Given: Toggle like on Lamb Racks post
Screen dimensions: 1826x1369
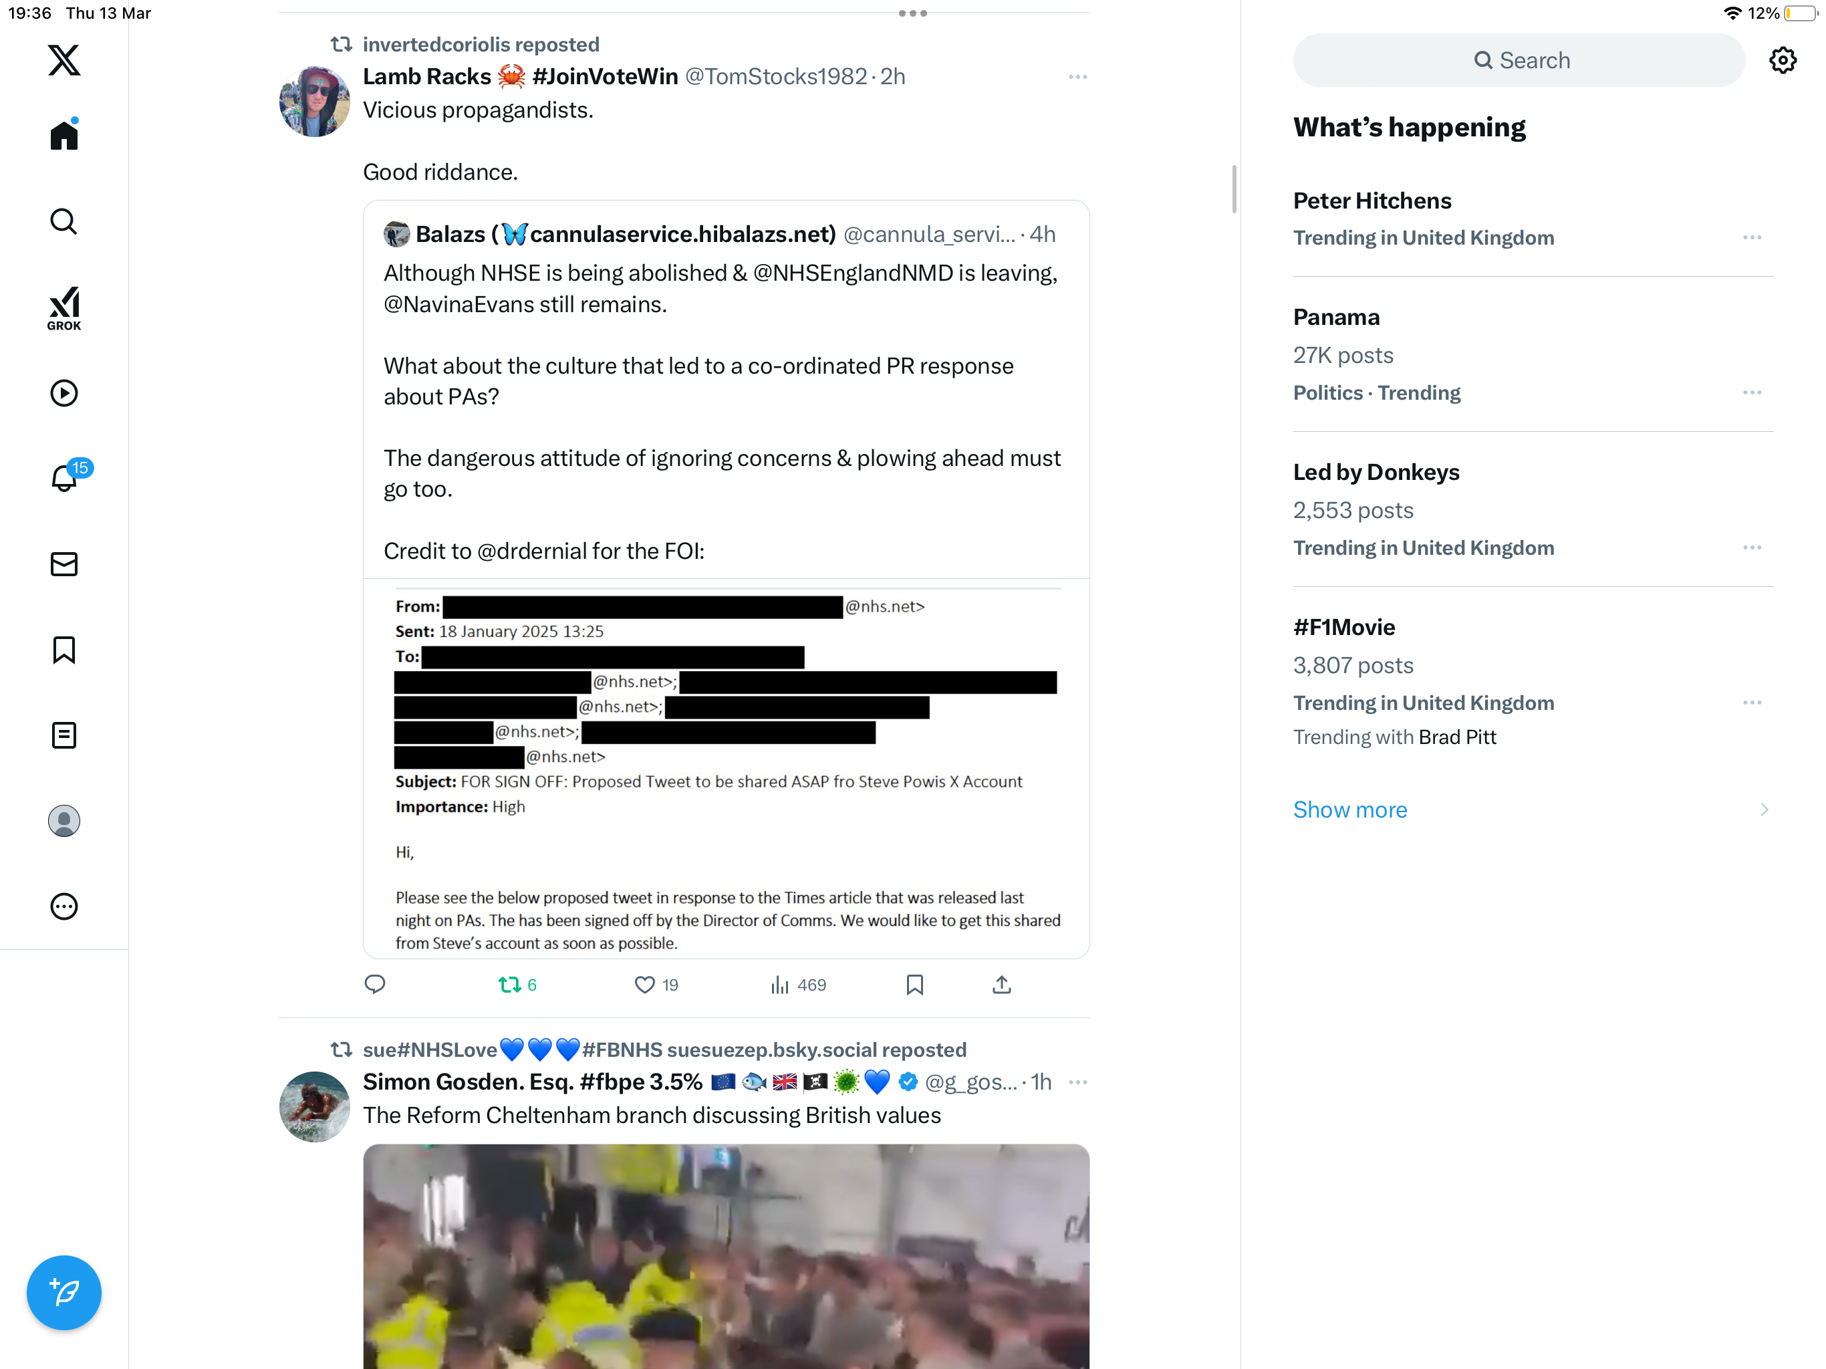Looking at the screenshot, I should pyautogui.click(x=656, y=984).
